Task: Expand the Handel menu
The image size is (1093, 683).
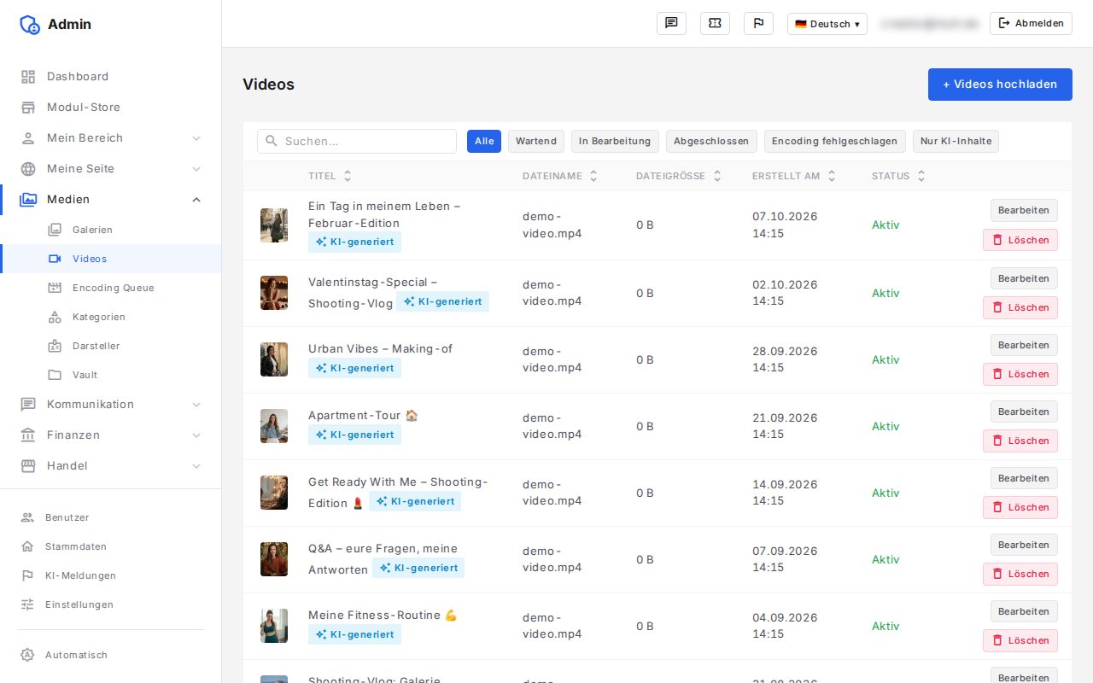Action: pyautogui.click(x=110, y=466)
